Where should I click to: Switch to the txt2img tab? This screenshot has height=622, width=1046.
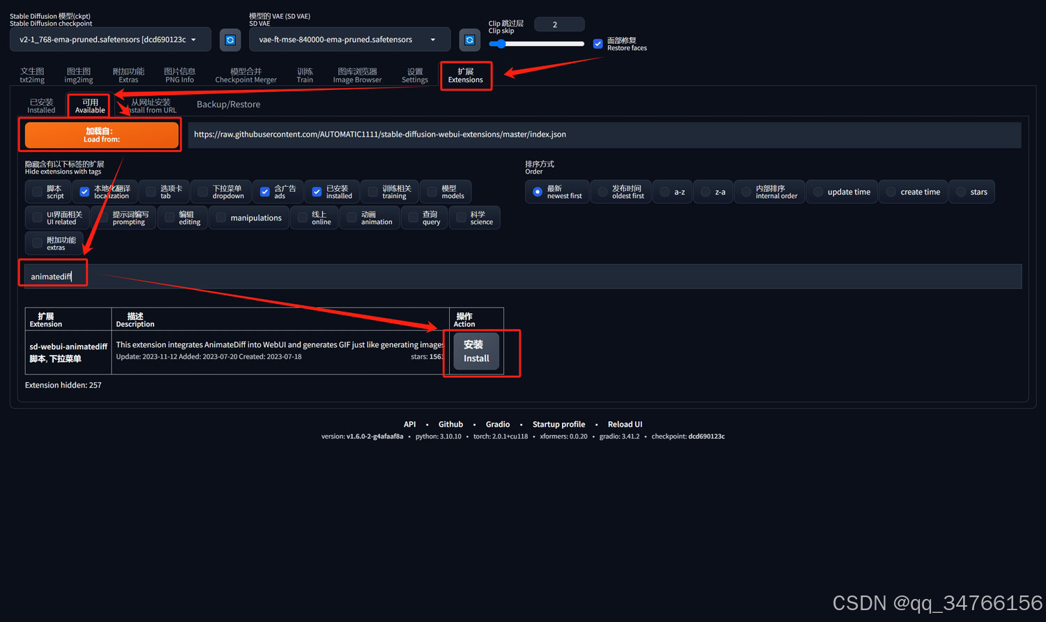click(x=32, y=75)
